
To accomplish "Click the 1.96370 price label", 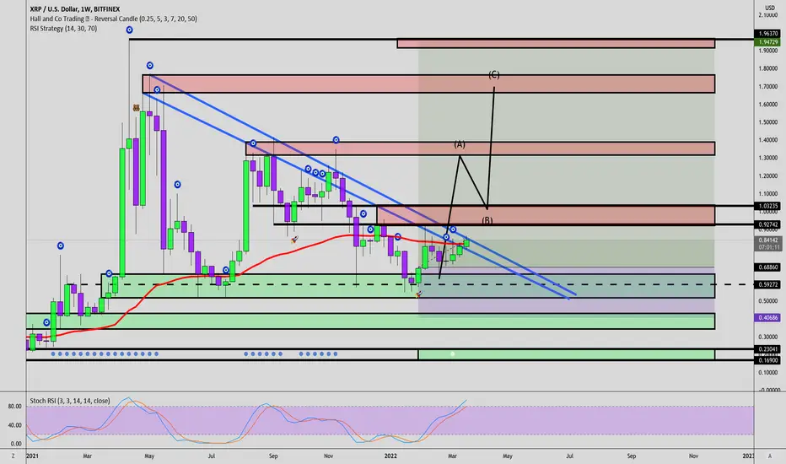I will tap(767, 34).
